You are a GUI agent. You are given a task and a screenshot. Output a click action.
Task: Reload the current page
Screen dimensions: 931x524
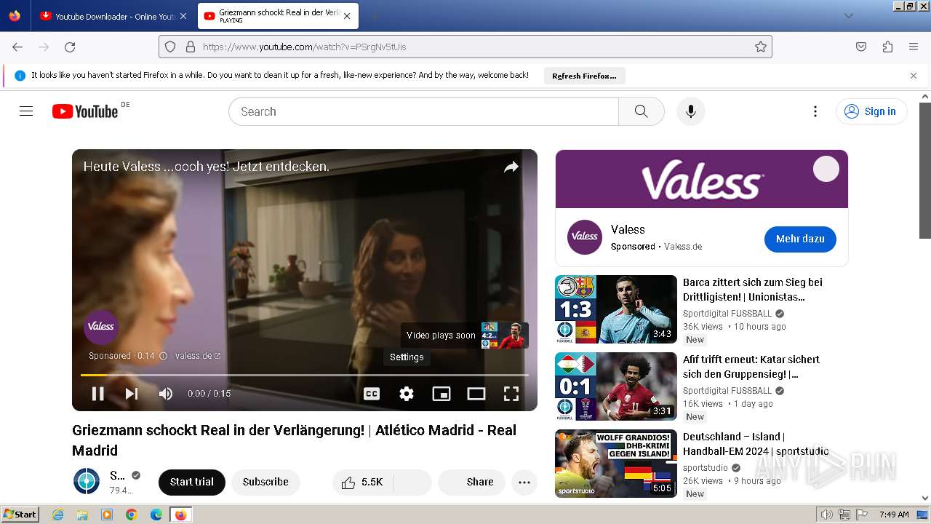click(x=70, y=47)
